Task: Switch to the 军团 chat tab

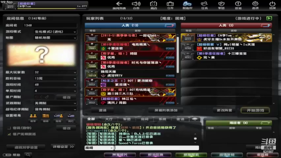Action: pos(127,119)
